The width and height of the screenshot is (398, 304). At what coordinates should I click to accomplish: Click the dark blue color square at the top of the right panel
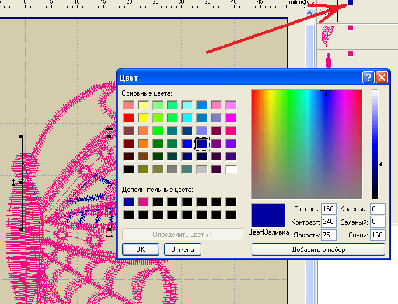(x=350, y=2)
